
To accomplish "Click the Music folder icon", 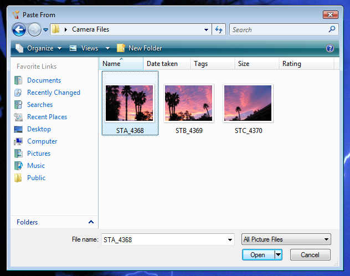I will tap(18, 166).
